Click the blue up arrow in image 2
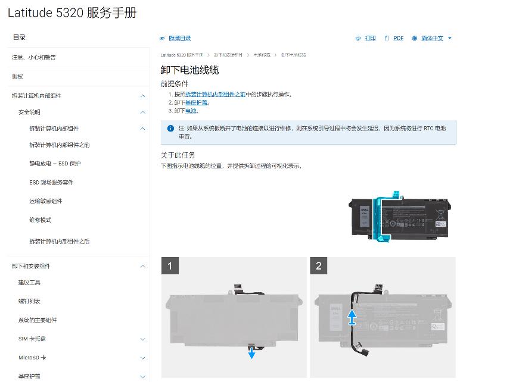The image size is (516, 382). [352, 318]
